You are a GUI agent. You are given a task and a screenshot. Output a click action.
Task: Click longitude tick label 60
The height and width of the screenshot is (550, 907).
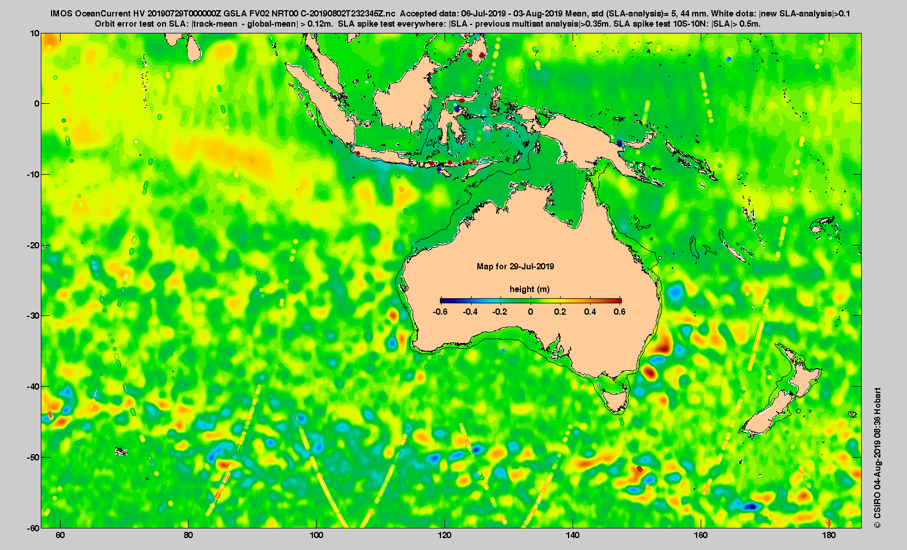pos(60,535)
